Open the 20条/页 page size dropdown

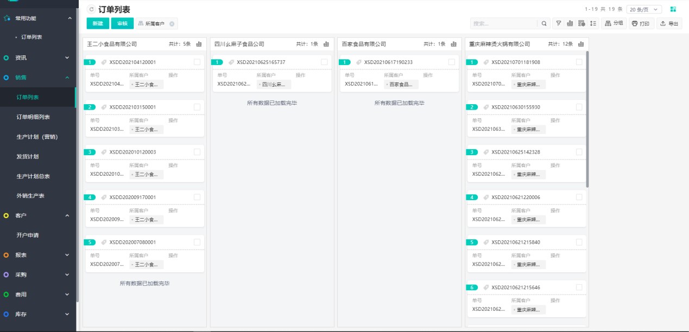click(644, 9)
